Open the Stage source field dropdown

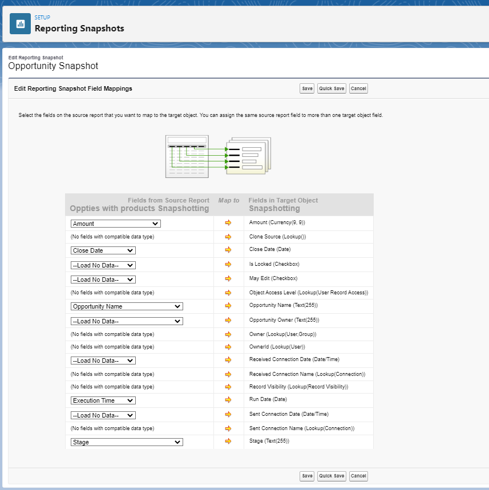point(127,442)
